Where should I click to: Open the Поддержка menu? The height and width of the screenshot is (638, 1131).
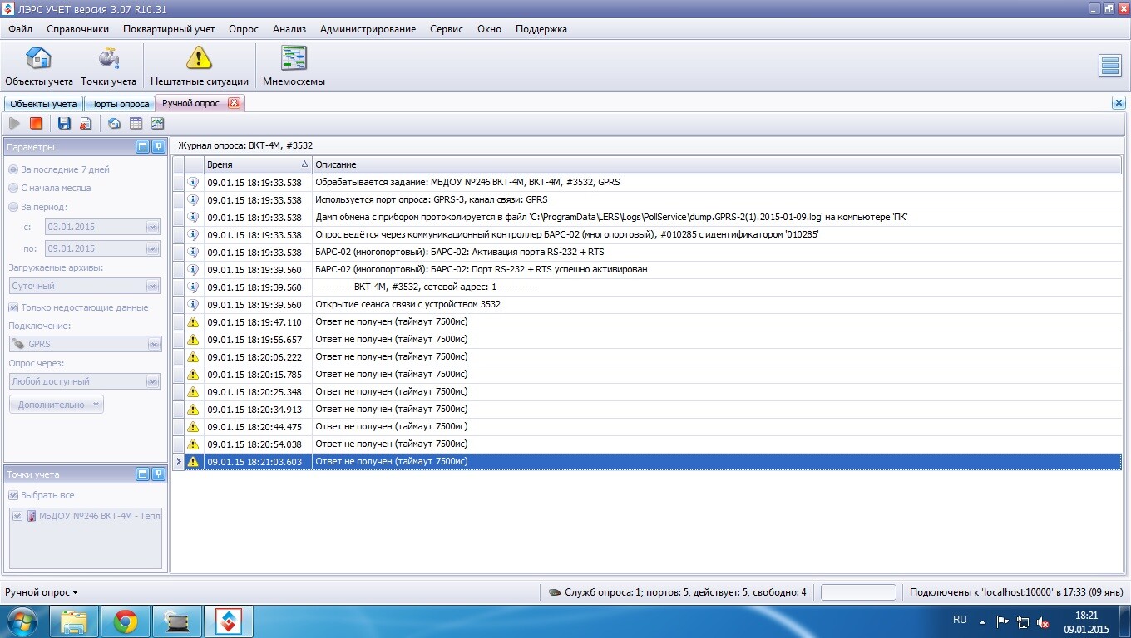coord(541,29)
